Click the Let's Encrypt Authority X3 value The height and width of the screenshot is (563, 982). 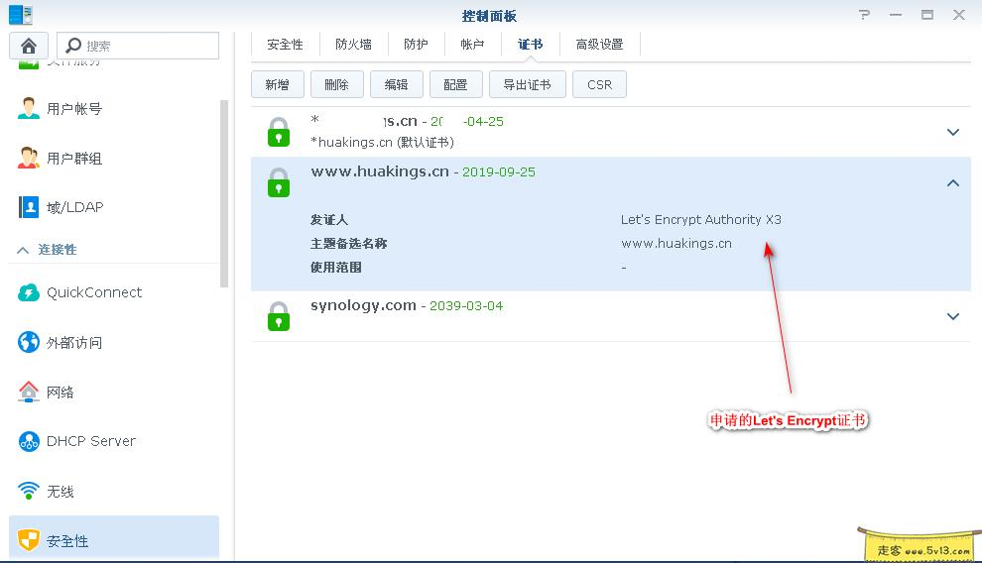tap(701, 220)
